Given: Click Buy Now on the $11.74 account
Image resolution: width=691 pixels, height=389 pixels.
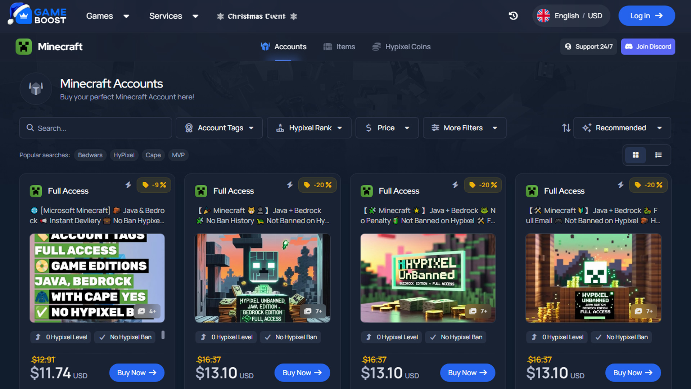Looking at the screenshot, I should [x=137, y=372].
